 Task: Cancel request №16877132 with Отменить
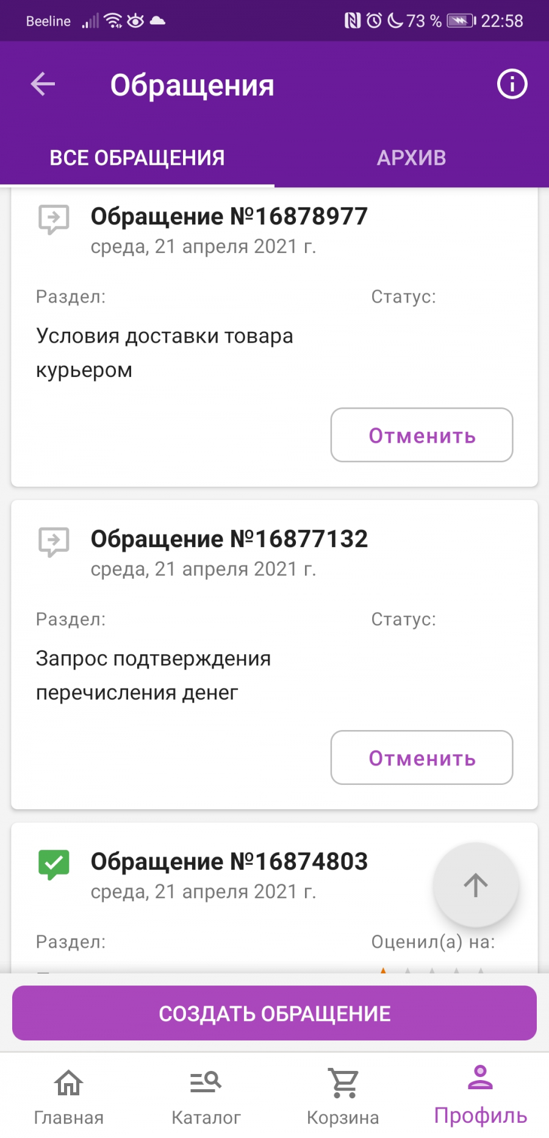pos(422,758)
